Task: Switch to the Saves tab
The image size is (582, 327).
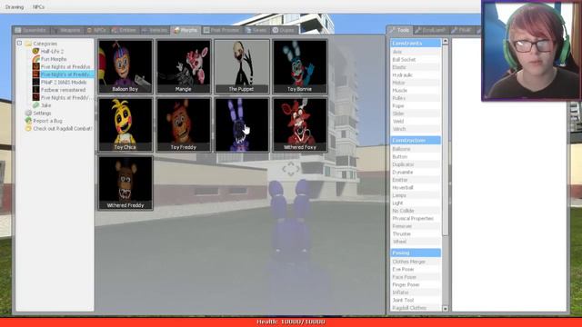Action: click(256, 30)
